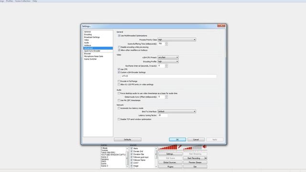Click the Defaults button
The height and width of the screenshot is (172, 306).
(x=128, y=140)
